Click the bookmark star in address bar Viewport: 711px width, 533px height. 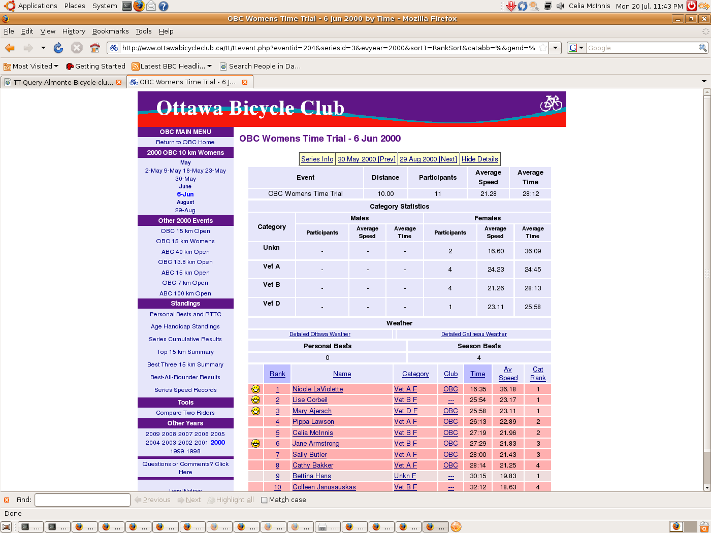[543, 48]
